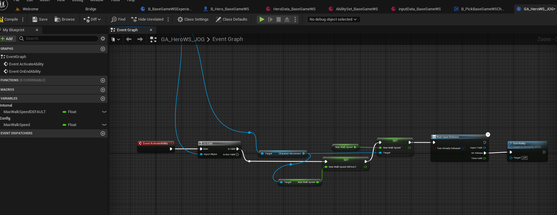This screenshot has height=215, width=557.
Task: Switch to the Bridge tab
Action: (x=91, y=9)
